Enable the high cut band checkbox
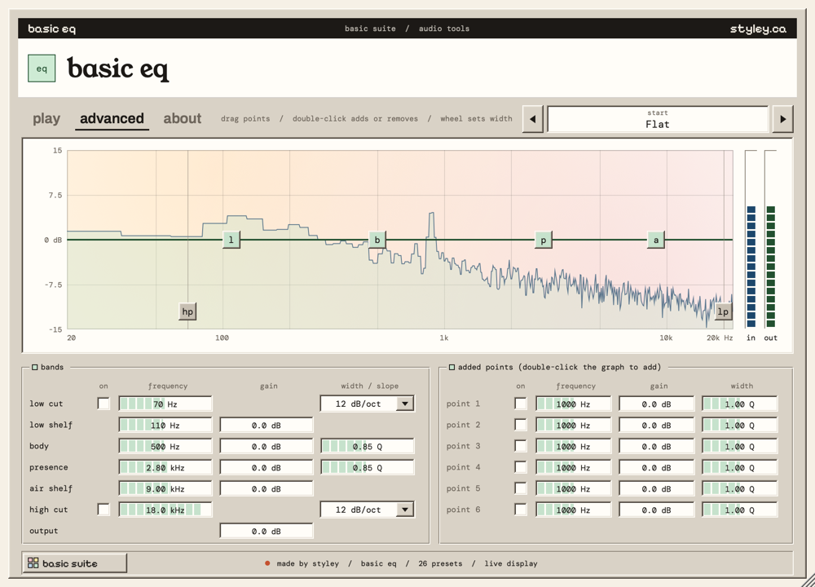 [104, 510]
